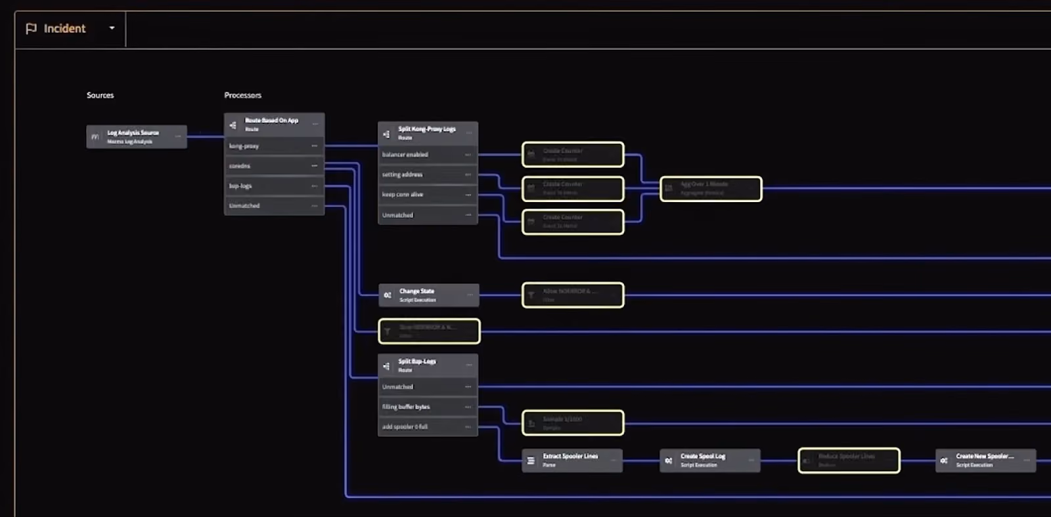1051x517 pixels.
Task: Click the Route Based On App route icon
Action: coord(233,125)
